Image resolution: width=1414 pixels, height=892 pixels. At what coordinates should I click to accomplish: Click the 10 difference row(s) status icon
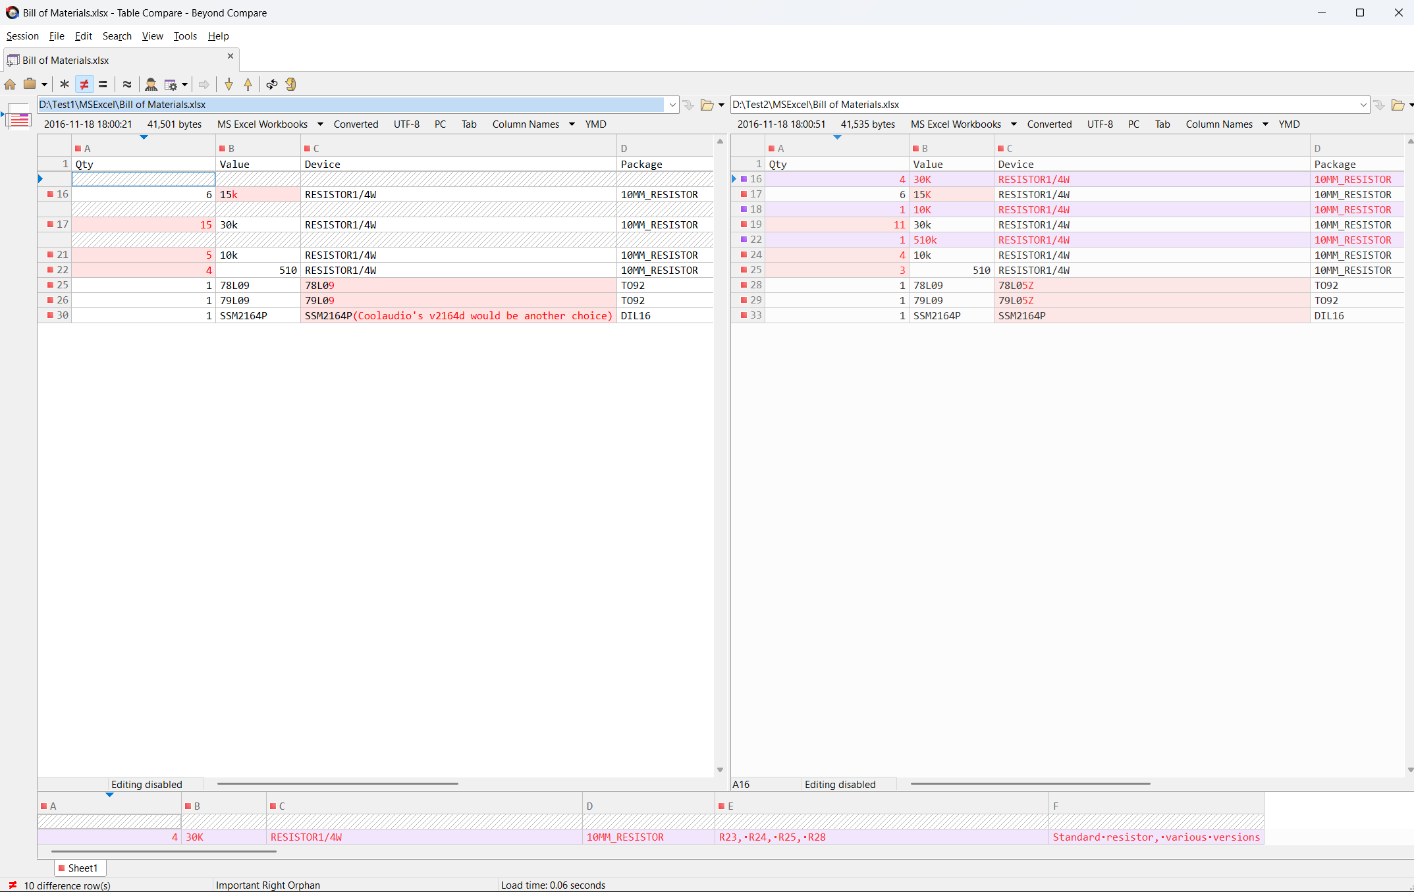point(13,885)
